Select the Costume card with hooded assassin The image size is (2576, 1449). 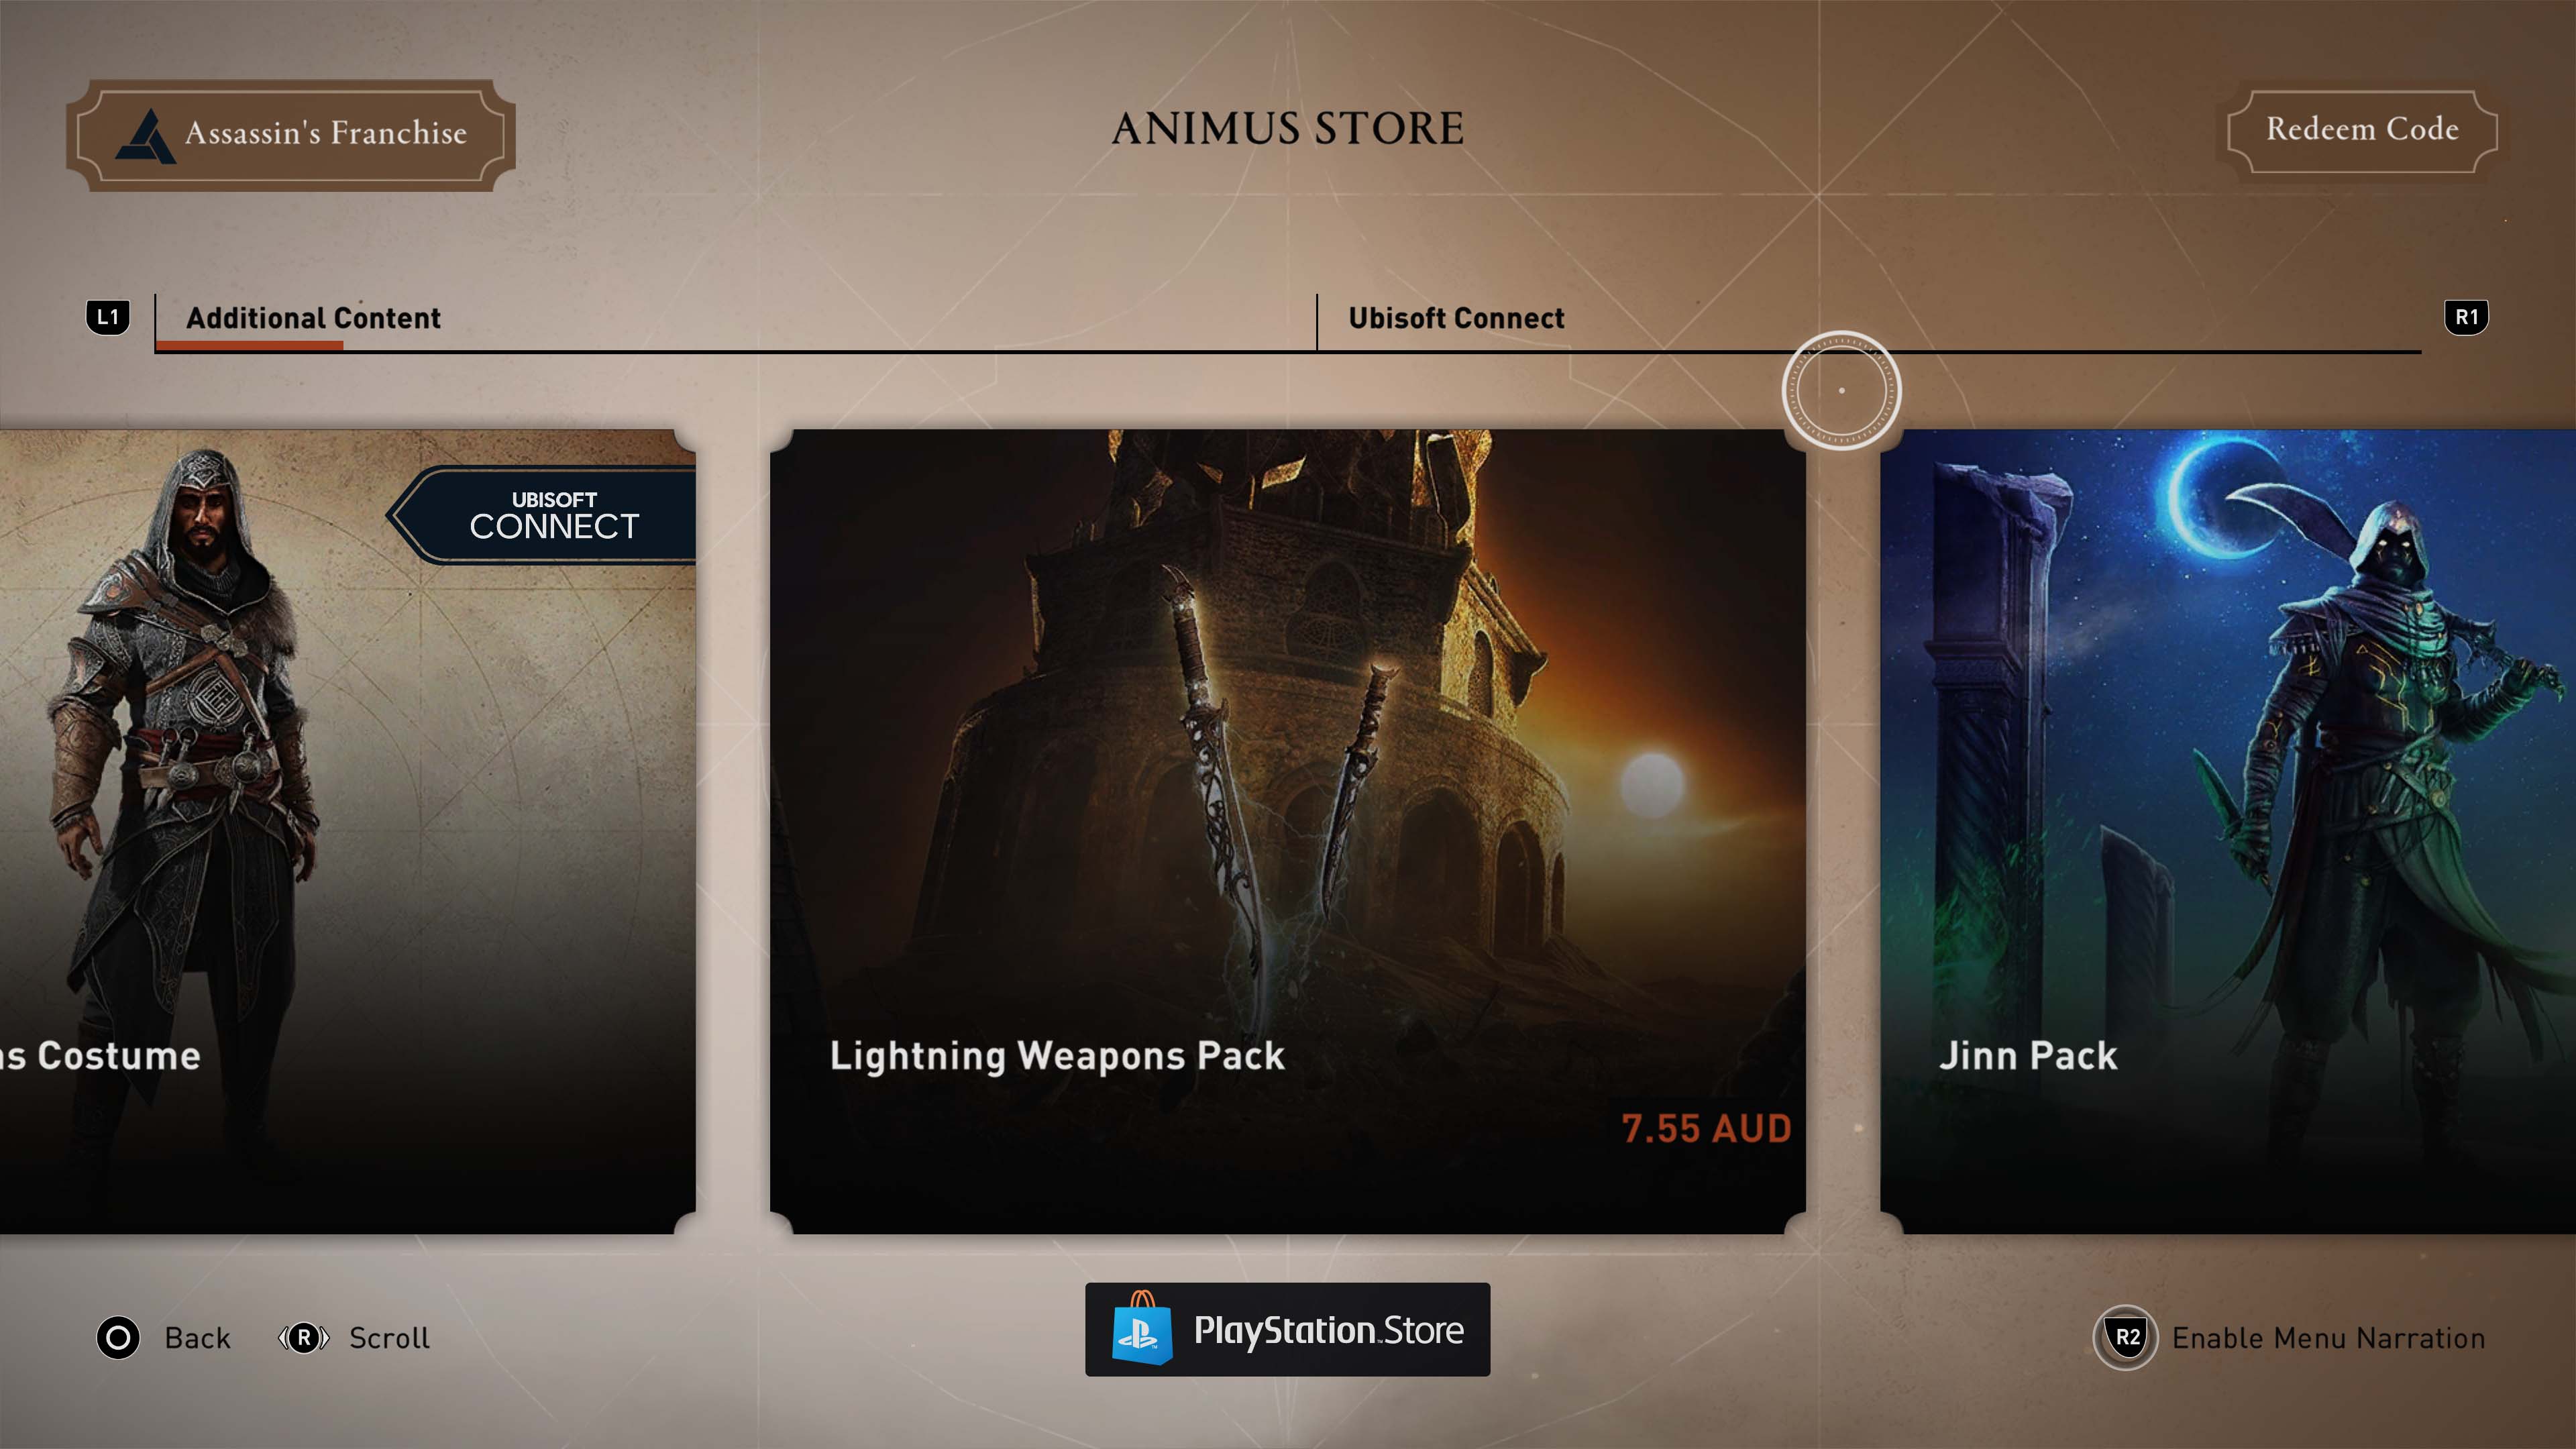347,831
